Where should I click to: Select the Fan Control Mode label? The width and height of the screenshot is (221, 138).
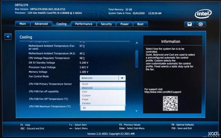(x=39, y=76)
